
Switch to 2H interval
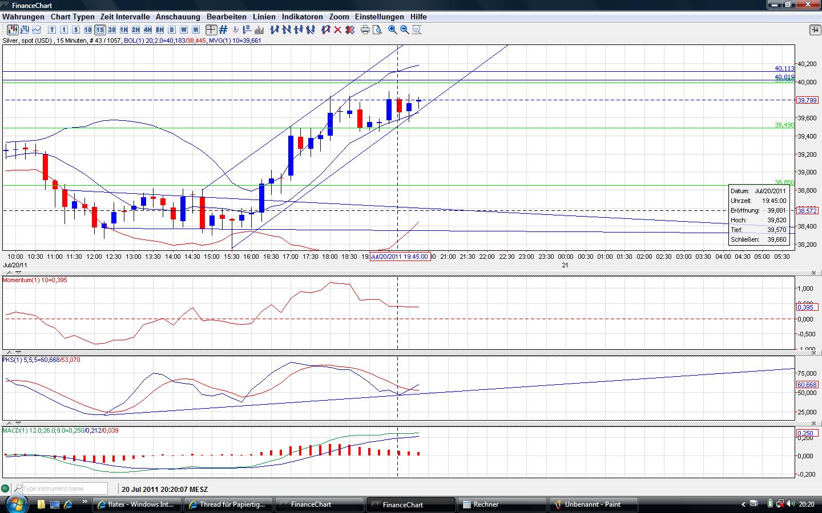[x=136, y=30]
